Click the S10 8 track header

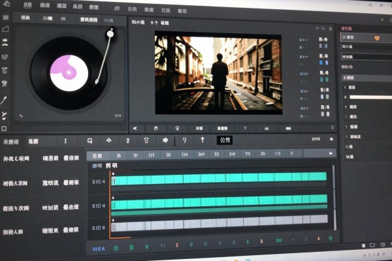point(99,228)
